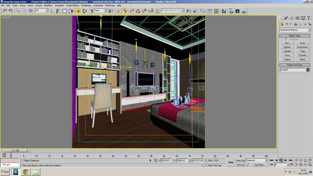
Task: Open the Animation menu
Action: pyautogui.click(x=59, y=6)
